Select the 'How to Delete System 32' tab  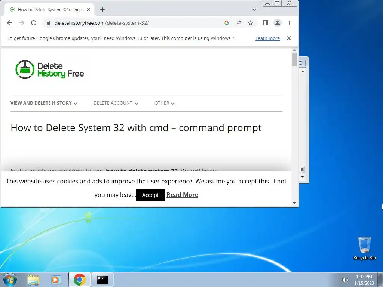click(x=49, y=10)
